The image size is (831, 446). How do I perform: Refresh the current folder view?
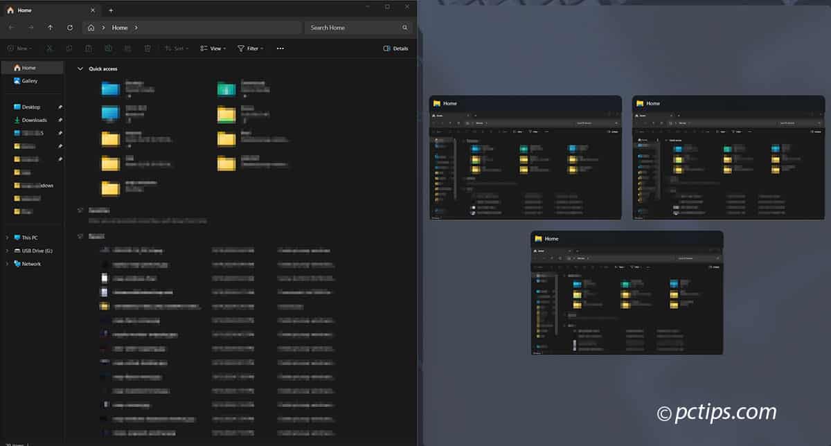tap(69, 27)
